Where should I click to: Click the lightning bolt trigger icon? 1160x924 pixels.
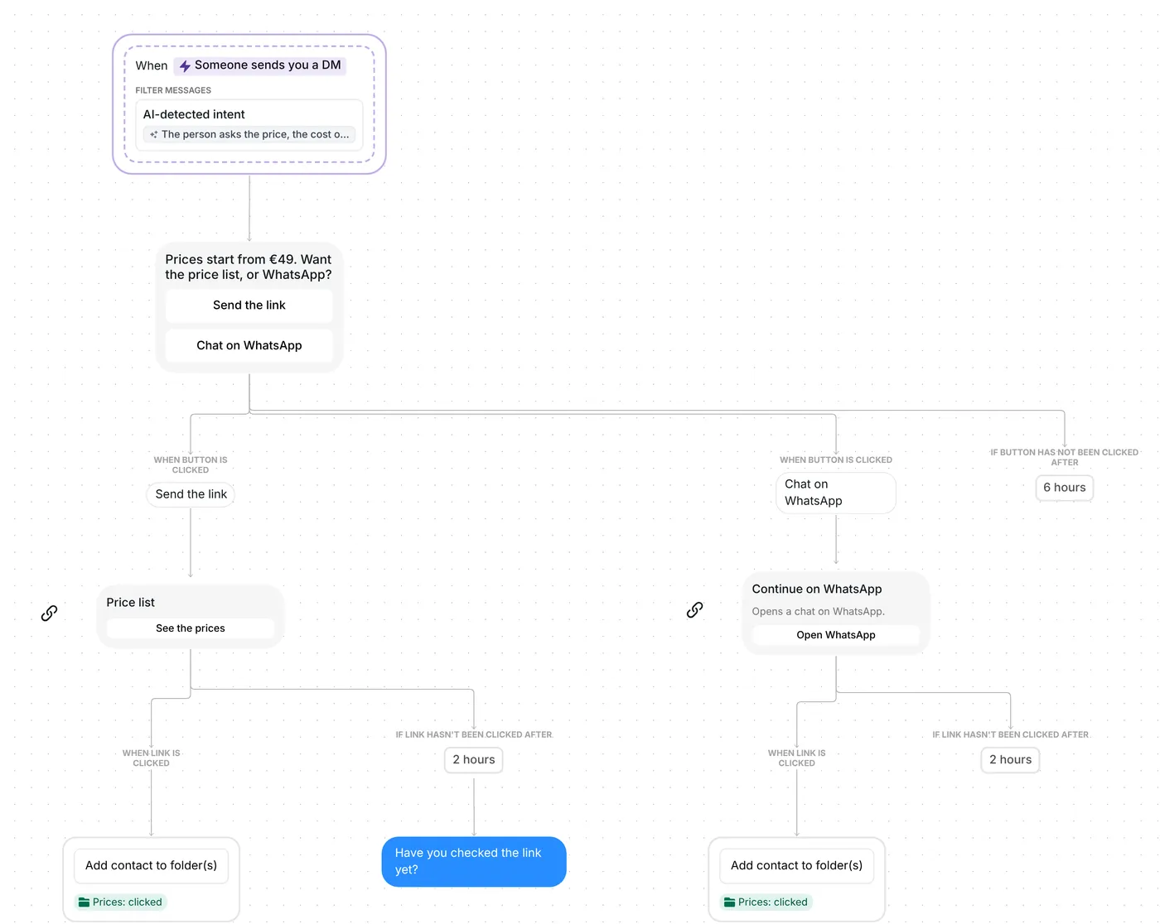pyautogui.click(x=185, y=65)
